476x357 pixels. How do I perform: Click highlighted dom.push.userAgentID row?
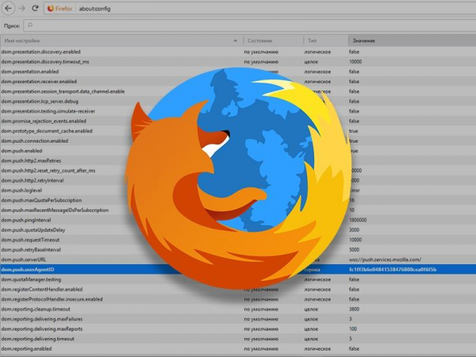pos(238,270)
